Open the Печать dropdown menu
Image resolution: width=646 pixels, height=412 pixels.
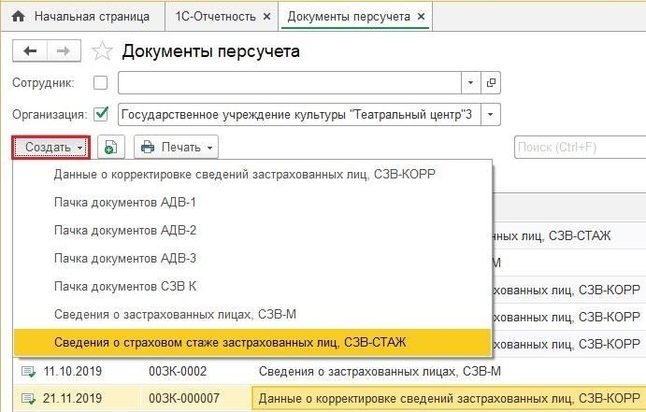click(177, 148)
